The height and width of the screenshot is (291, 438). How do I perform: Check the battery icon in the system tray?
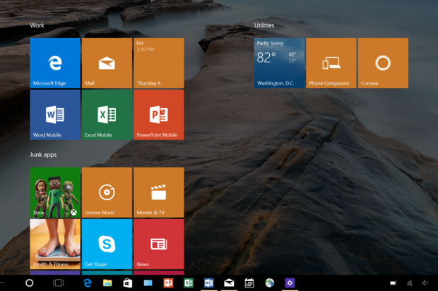pos(393,283)
